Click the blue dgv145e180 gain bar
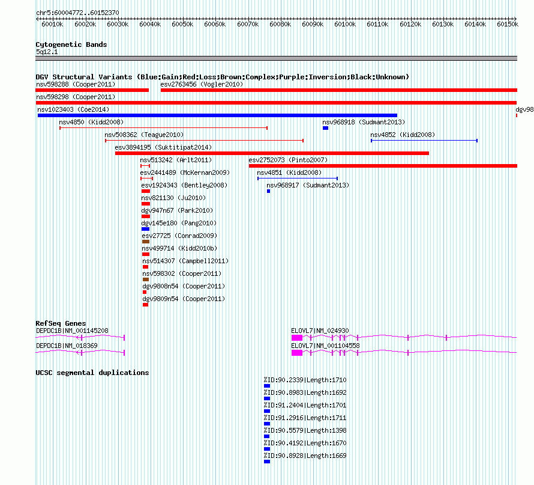 [145, 229]
